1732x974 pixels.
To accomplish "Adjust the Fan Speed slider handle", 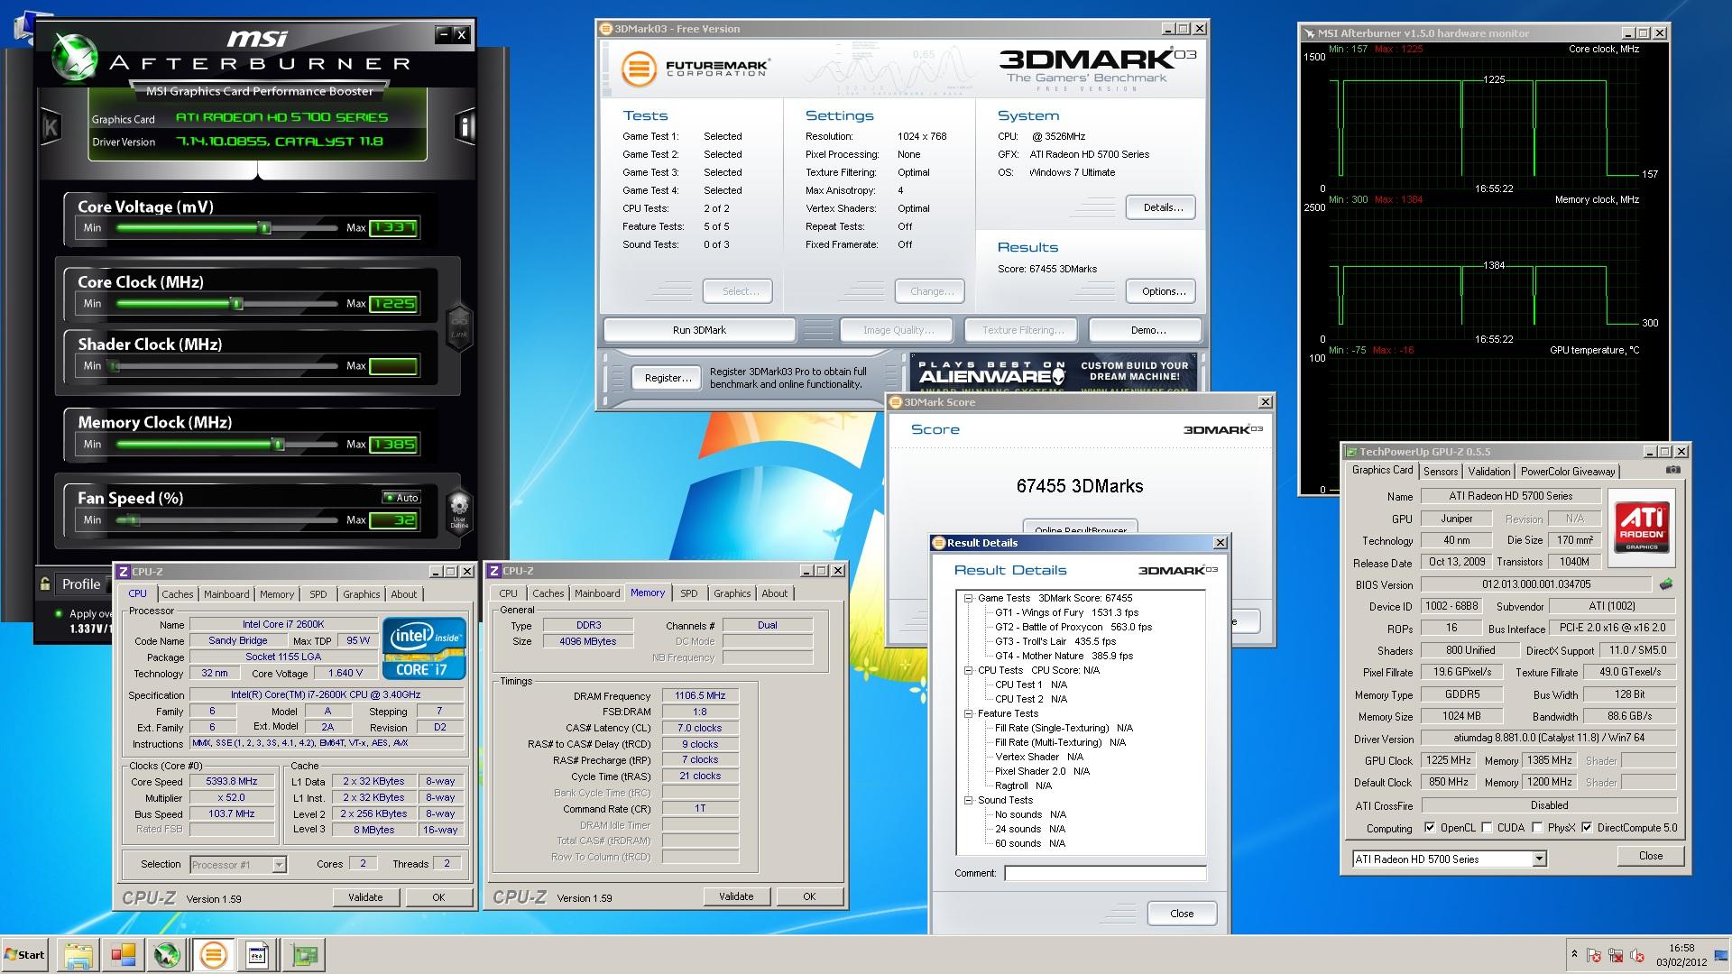I will (x=134, y=520).
